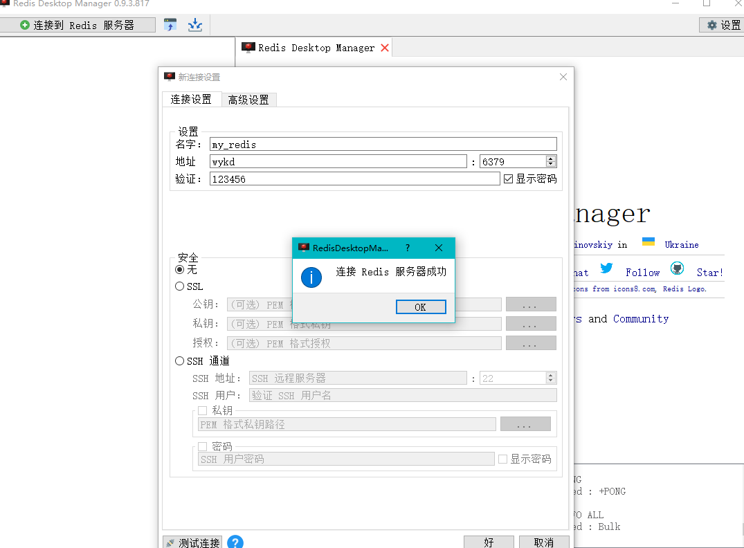Click the browse button for 授权
Viewport: 744px width, 548px height.
coord(531,343)
